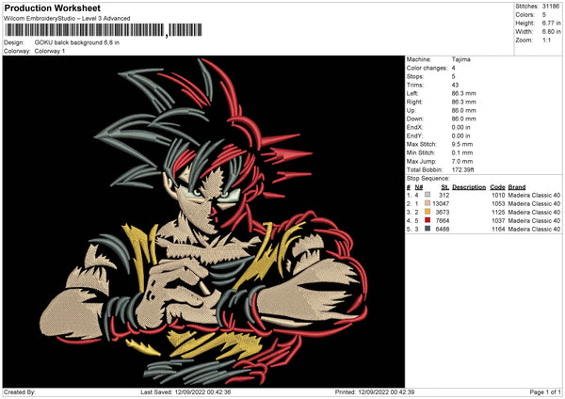Click the Stitches count '31186'
This screenshot has width=565, height=399.
[x=551, y=7]
